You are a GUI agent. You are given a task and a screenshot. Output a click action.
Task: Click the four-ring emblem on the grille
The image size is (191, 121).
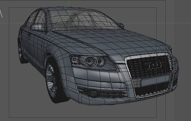(152, 66)
